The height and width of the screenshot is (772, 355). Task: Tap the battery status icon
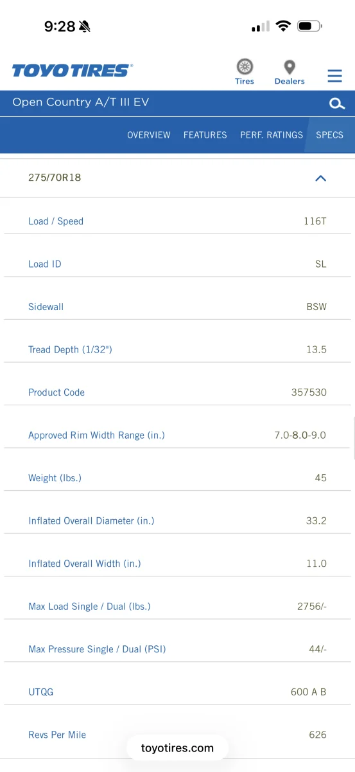(x=309, y=26)
